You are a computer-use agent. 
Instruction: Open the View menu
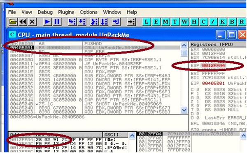[27, 12]
